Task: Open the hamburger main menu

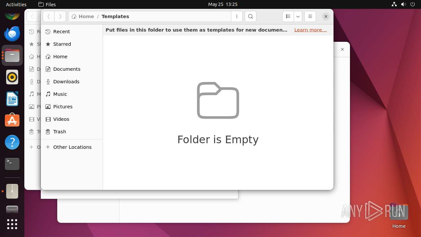Action: (x=310, y=16)
